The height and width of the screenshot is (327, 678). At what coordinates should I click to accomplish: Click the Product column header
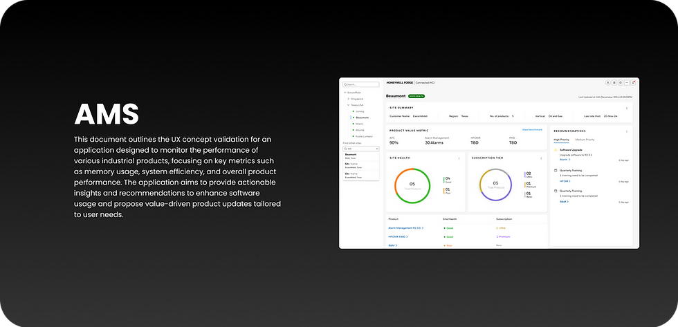[393, 219]
